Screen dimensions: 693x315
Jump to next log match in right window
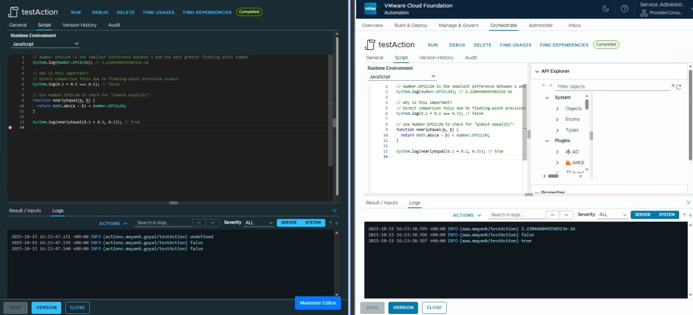pyautogui.click(x=566, y=215)
